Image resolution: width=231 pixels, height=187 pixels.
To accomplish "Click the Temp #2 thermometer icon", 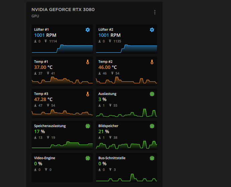I will pos(152,62).
